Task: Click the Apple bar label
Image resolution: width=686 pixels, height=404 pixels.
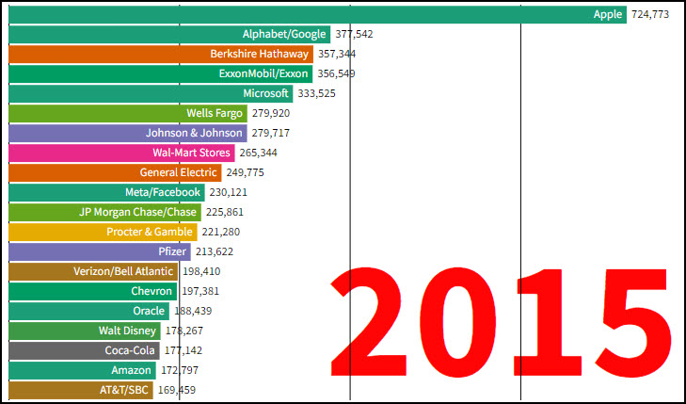Action: tap(607, 14)
